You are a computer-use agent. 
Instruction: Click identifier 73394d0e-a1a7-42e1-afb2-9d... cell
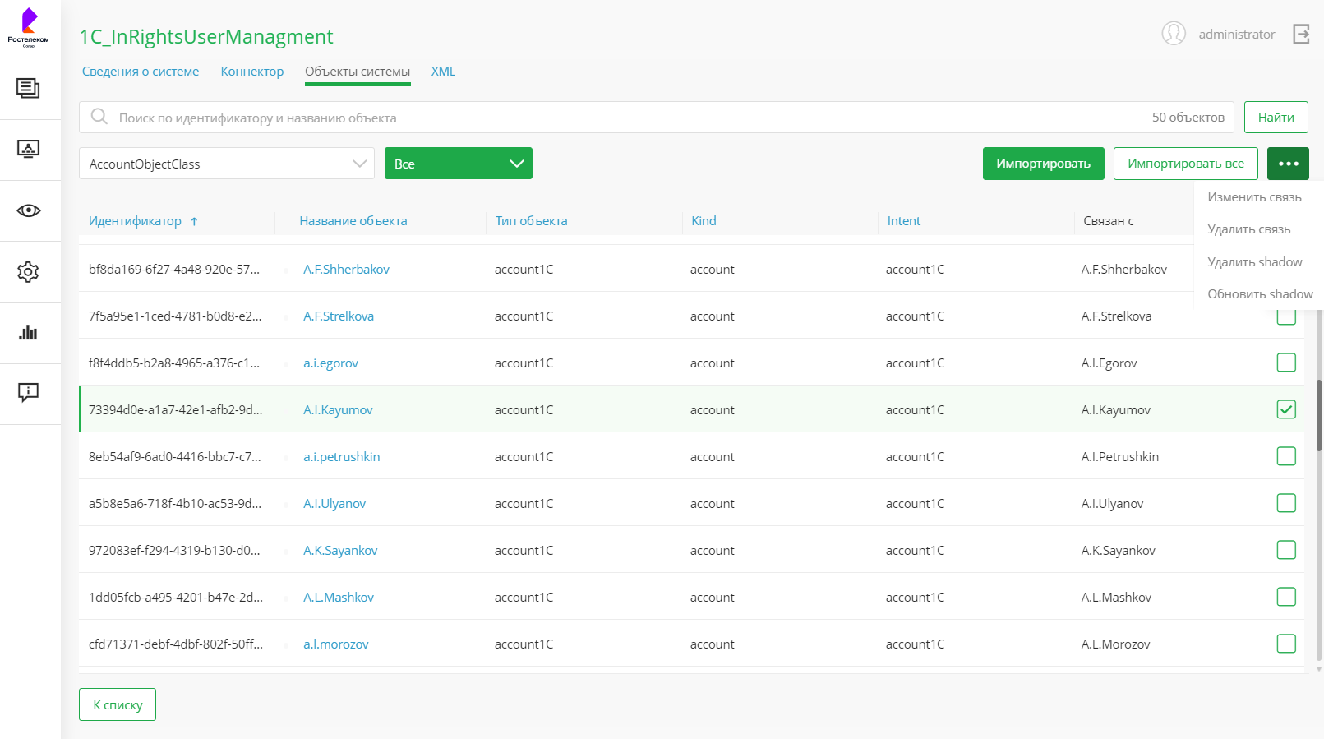pos(176,410)
